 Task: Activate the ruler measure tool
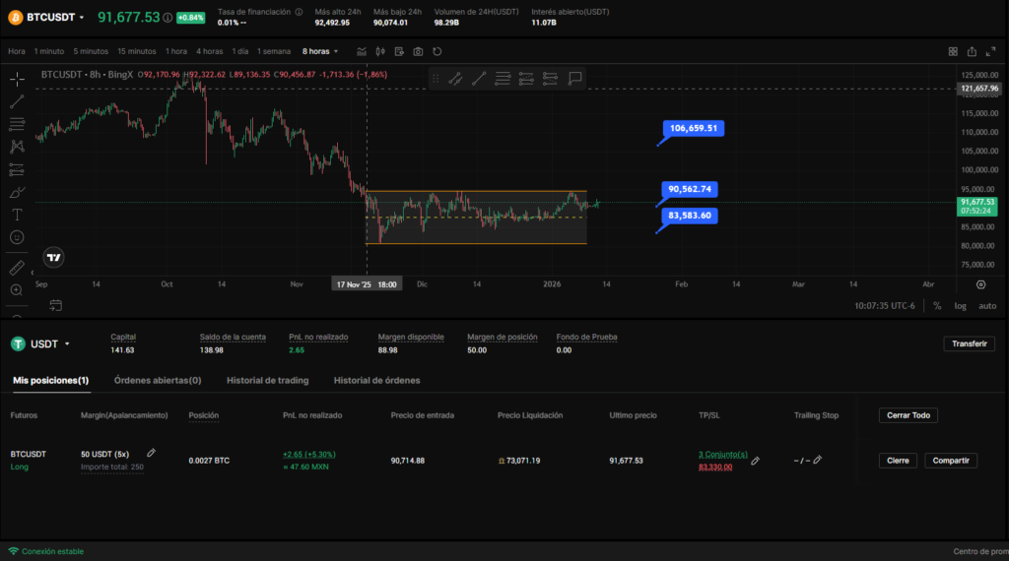tap(17, 268)
